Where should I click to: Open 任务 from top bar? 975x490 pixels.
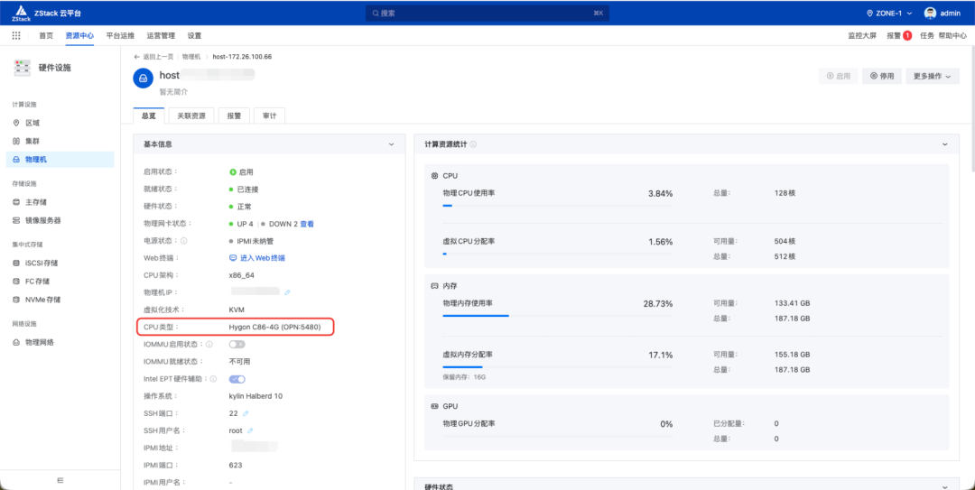927,36
